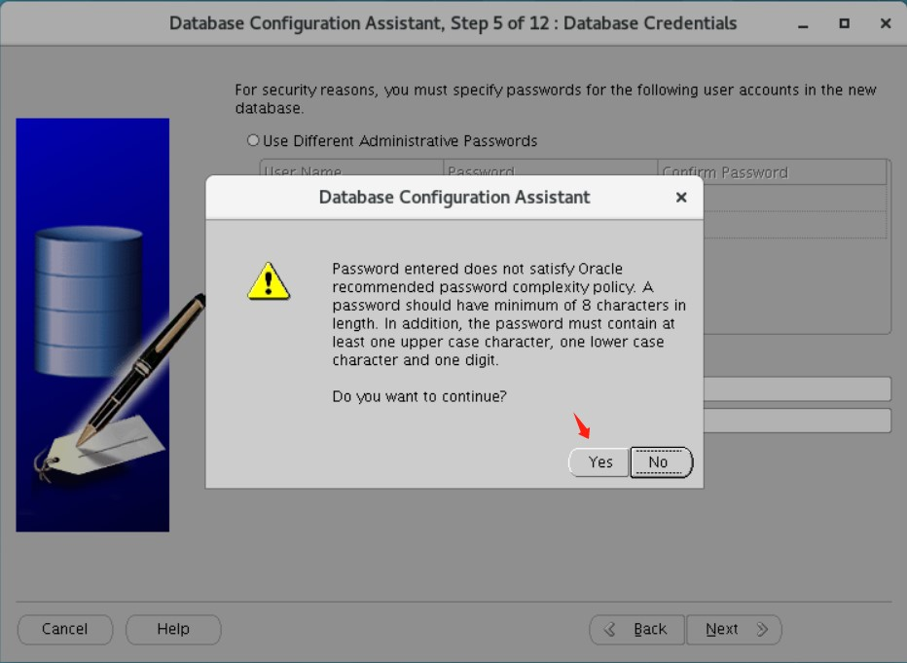
Task: Click the Confirm Password column header
Action: pos(772,172)
